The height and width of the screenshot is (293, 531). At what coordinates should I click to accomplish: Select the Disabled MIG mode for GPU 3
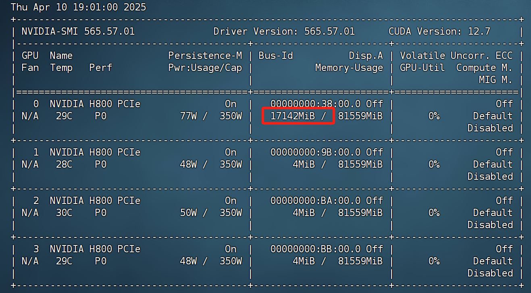click(490, 273)
